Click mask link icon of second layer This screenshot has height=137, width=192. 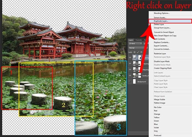click(x=137, y=64)
